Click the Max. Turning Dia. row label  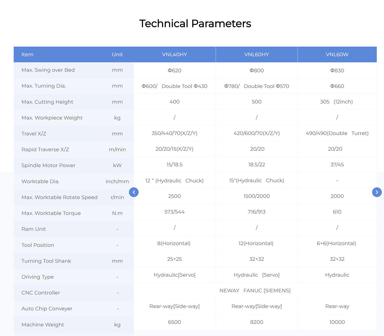tap(44, 86)
